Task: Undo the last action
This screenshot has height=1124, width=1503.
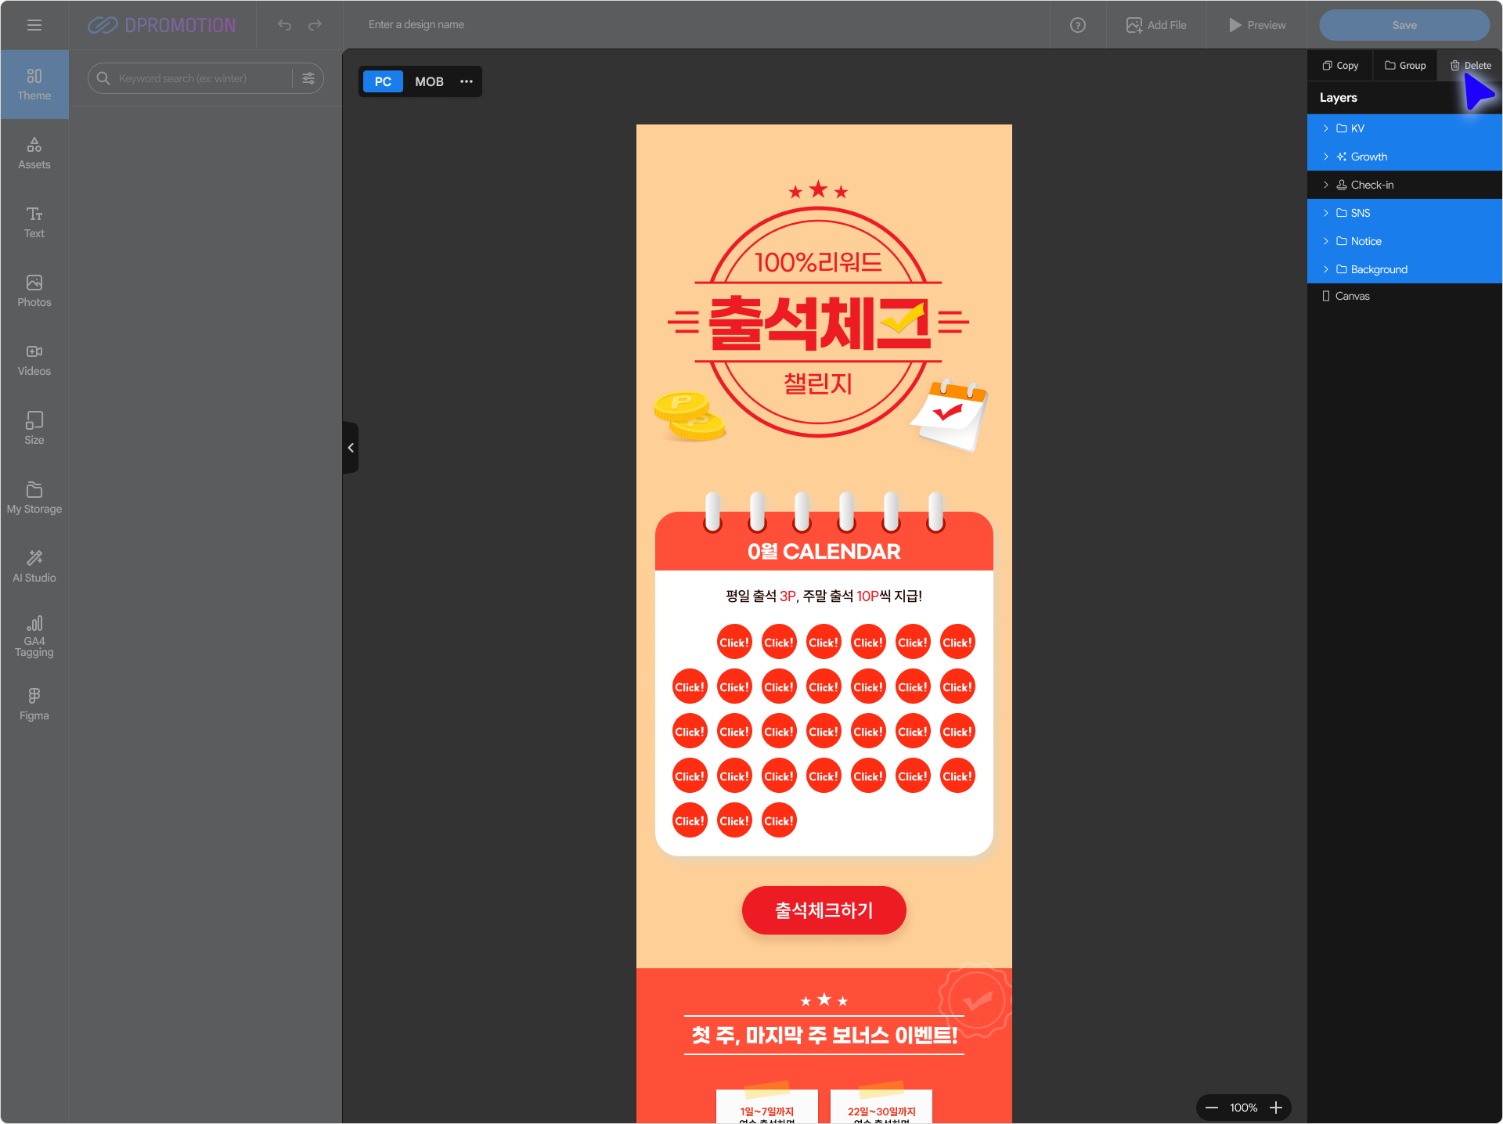Action: point(284,25)
